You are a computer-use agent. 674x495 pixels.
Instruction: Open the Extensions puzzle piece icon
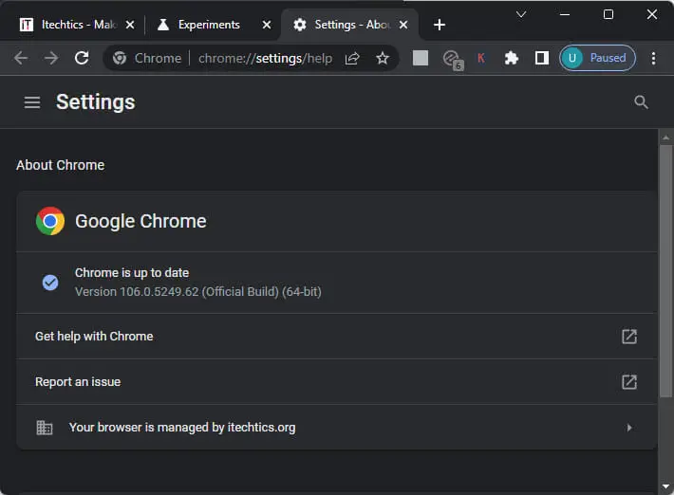coord(512,58)
